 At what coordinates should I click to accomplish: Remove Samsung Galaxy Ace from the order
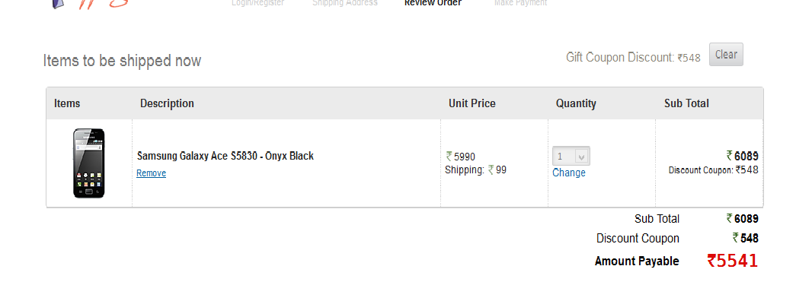tap(152, 173)
